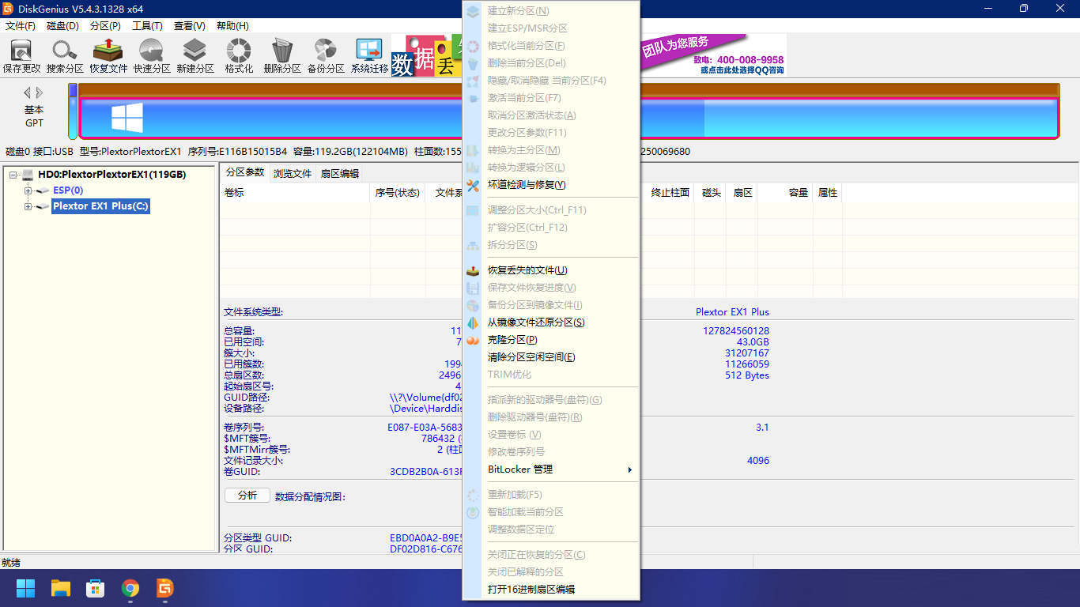Select the 新建分区 (New Partition) toolbar icon
This screenshot has height=607, width=1080.
[195, 55]
